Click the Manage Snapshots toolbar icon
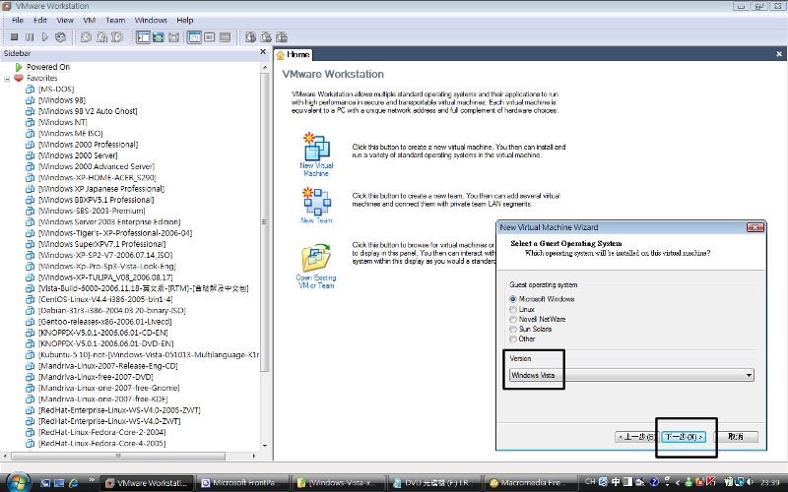Image resolution: width=788 pixels, height=492 pixels. point(117,37)
